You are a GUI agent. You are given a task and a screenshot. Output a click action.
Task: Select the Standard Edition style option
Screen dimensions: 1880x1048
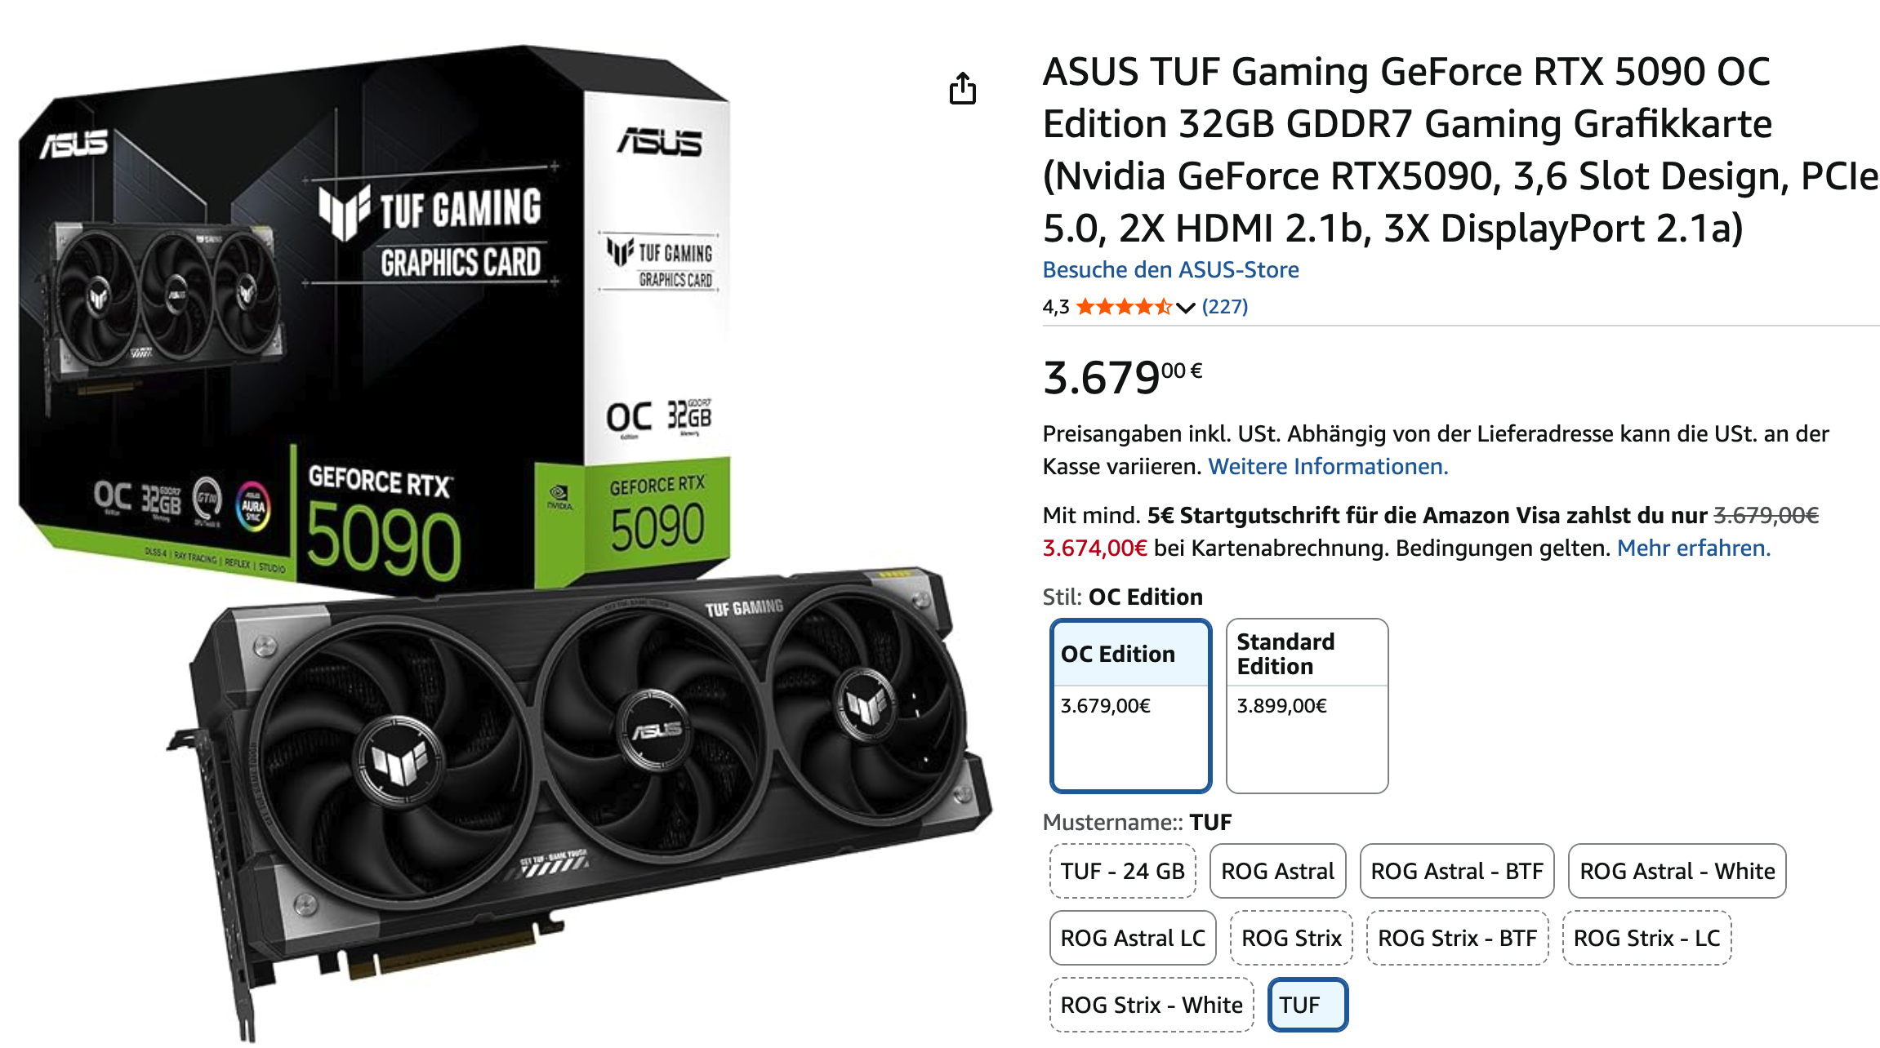1307,705
